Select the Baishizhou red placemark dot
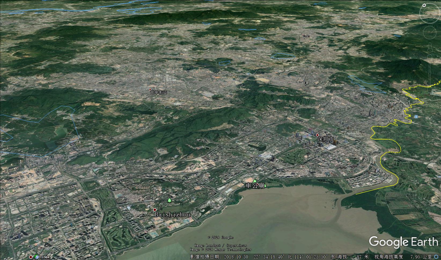 click(x=155, y=210)
